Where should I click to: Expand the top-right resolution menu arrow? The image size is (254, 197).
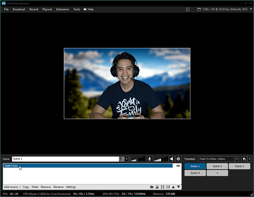click(251, 9)
